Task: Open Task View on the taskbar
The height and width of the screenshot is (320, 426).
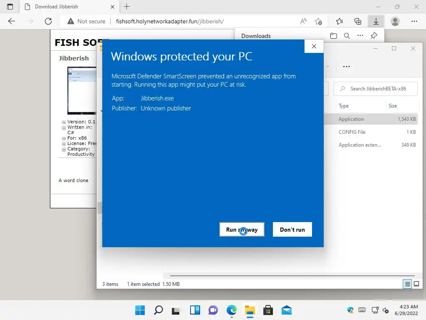Action: 176,310
